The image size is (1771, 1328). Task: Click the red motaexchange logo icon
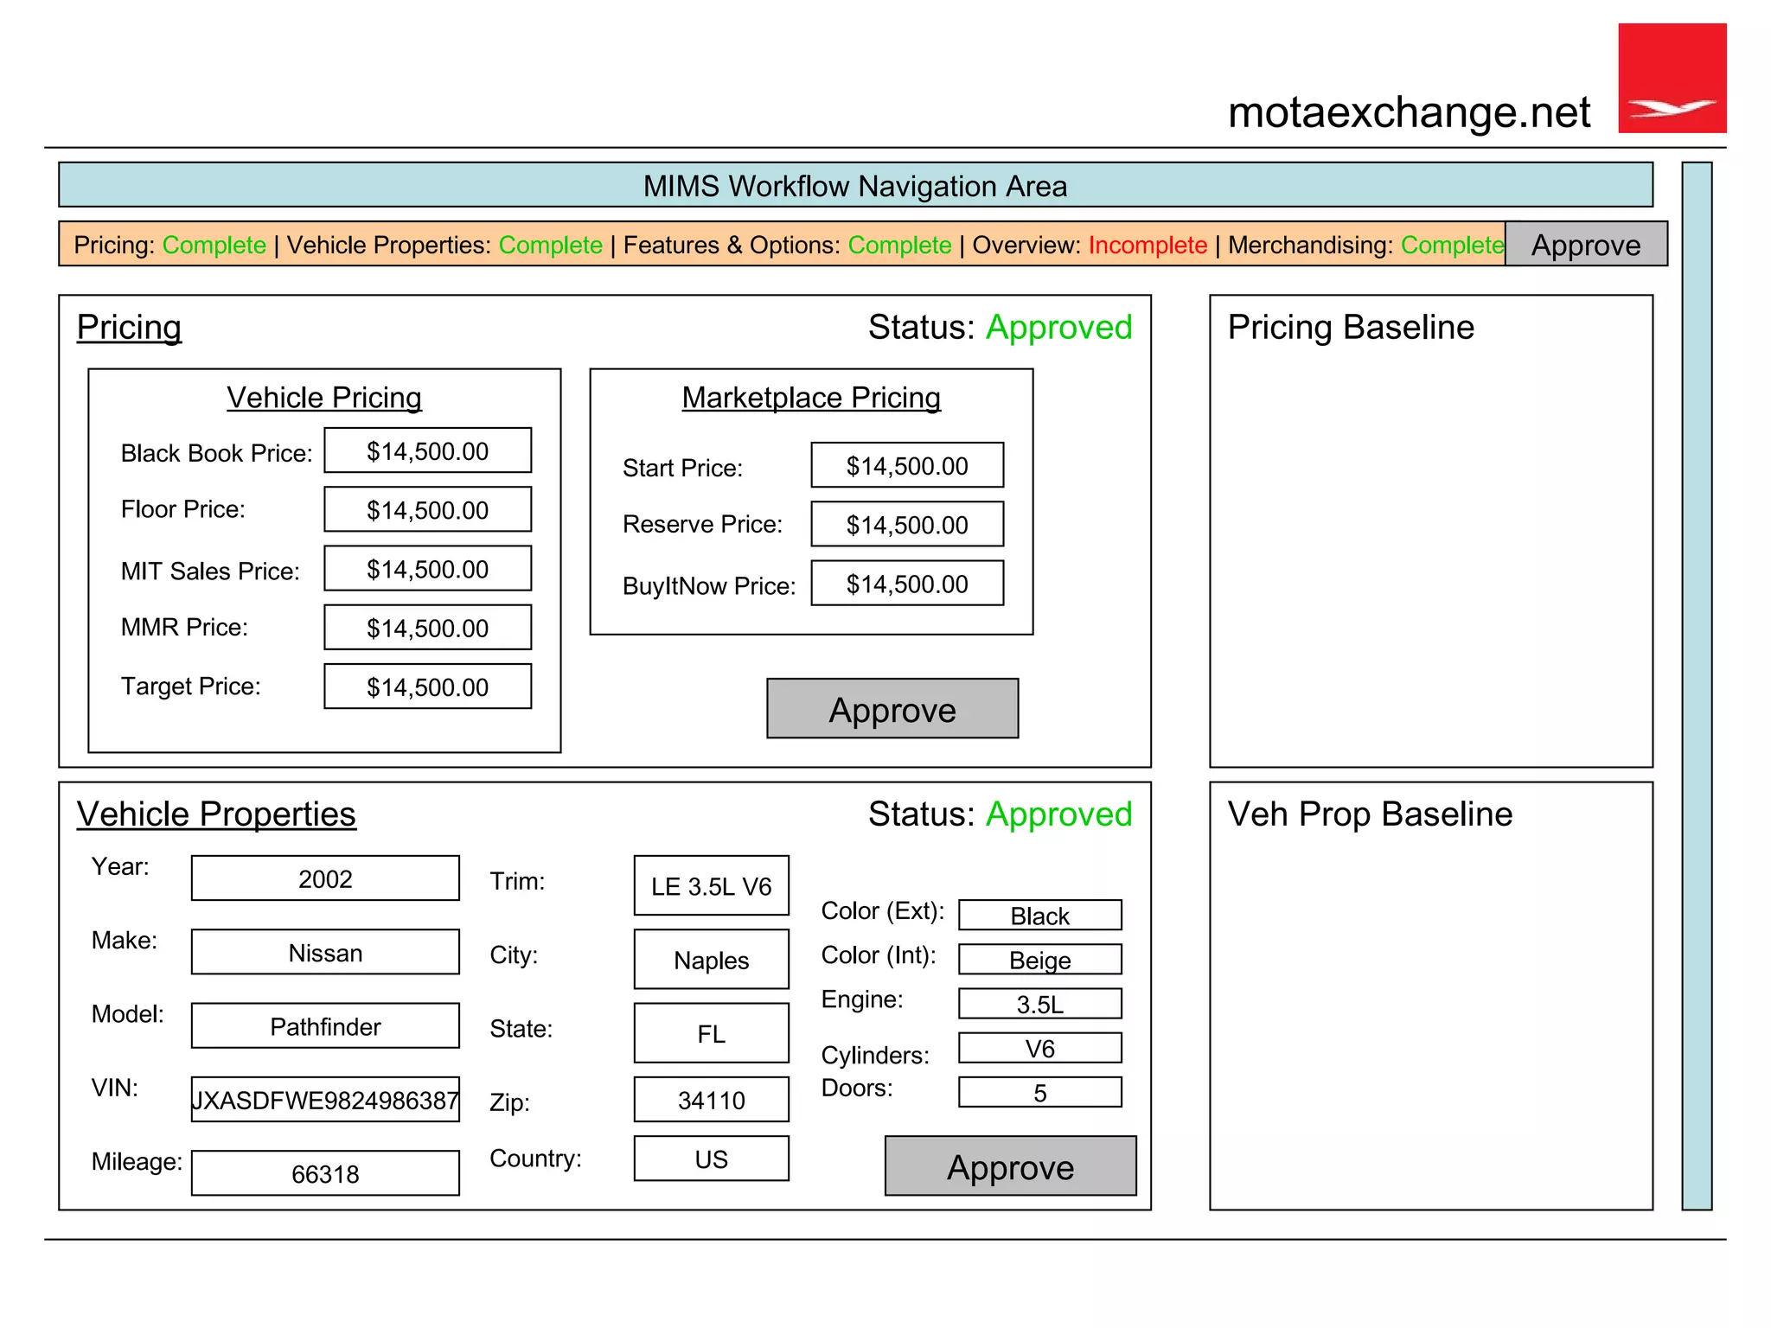(1672, 78)
